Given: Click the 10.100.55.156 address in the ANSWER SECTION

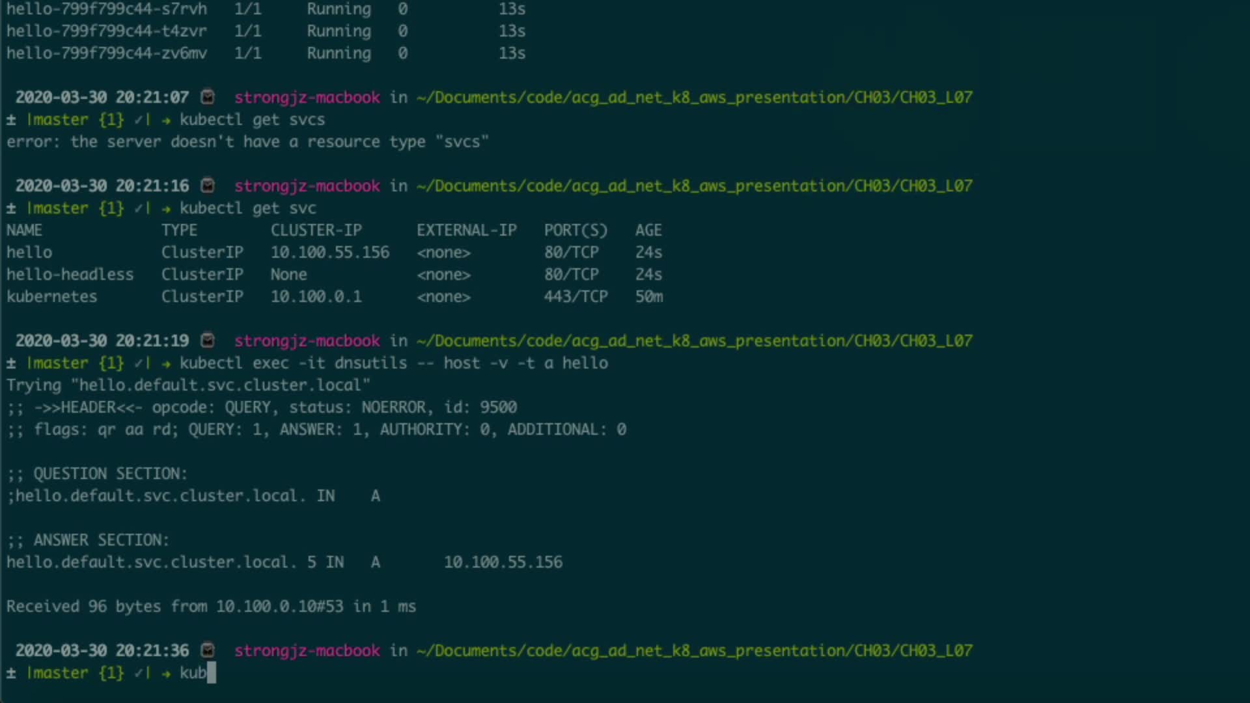Looking at the screenshot, I should pos(503,562).
